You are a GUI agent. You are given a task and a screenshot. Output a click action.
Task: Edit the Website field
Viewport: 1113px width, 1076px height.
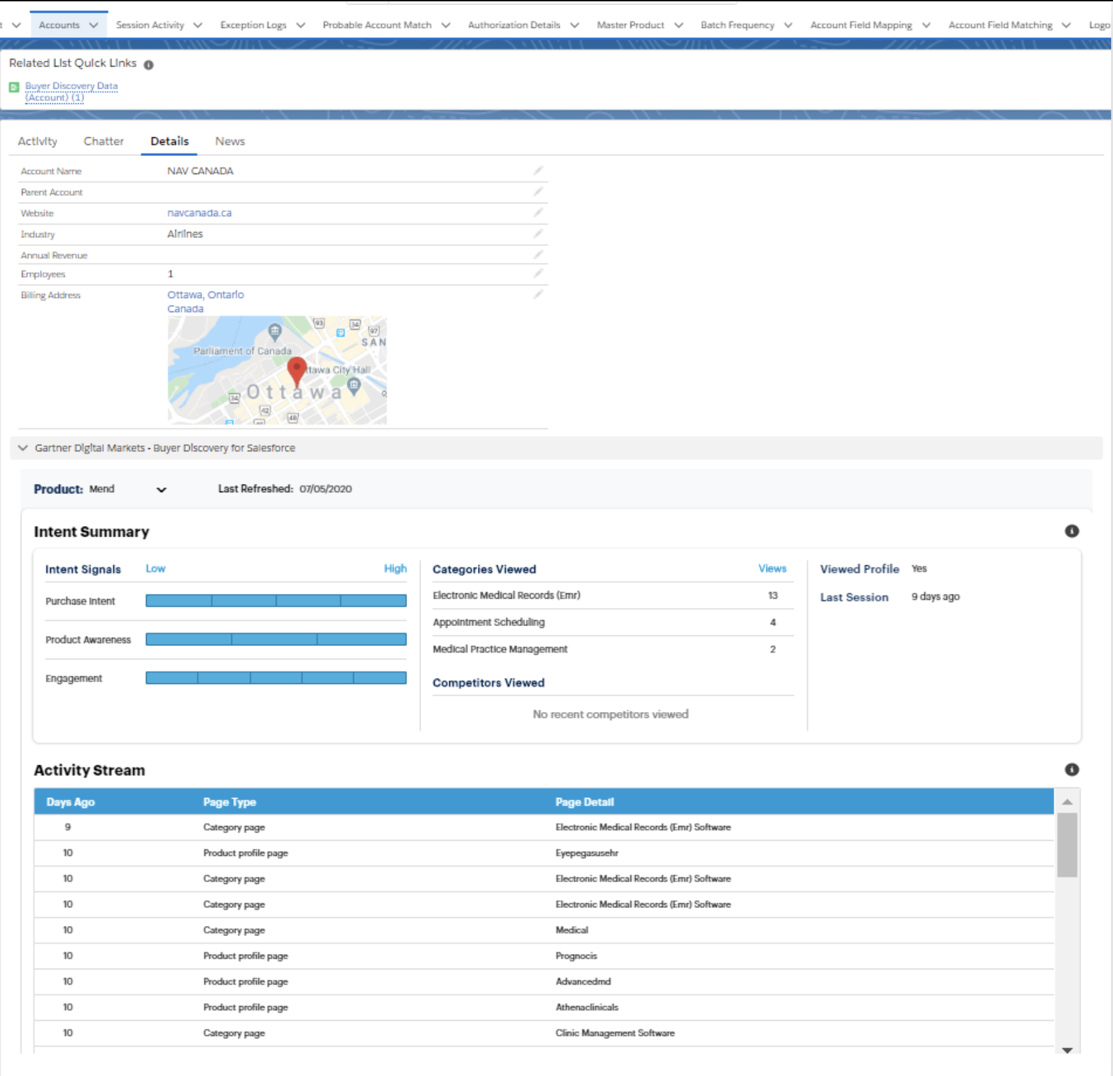(x=538, y=212)
